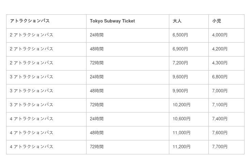Click the 6,800円 child price cell
The height and width of the screenshot is (168, 252).
pyautogui.click(x=220, y=77)
